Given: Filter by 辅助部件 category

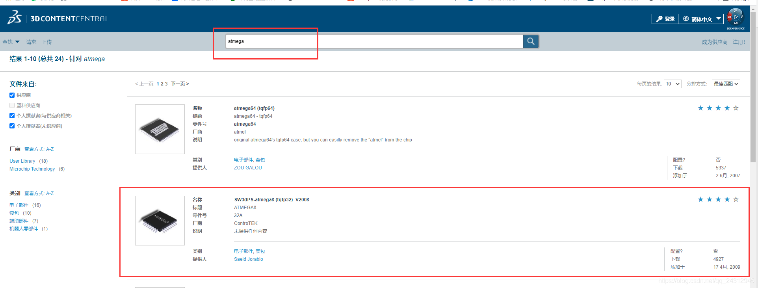Looking at the screenshot, I should pyautogui.click(x=19, y=221).
